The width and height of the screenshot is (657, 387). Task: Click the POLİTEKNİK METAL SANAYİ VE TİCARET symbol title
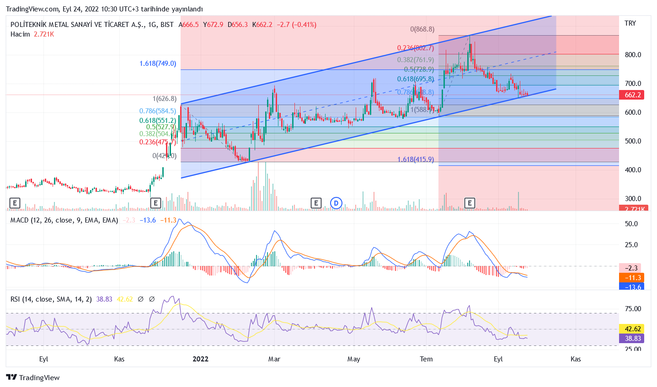coord(77,25)
